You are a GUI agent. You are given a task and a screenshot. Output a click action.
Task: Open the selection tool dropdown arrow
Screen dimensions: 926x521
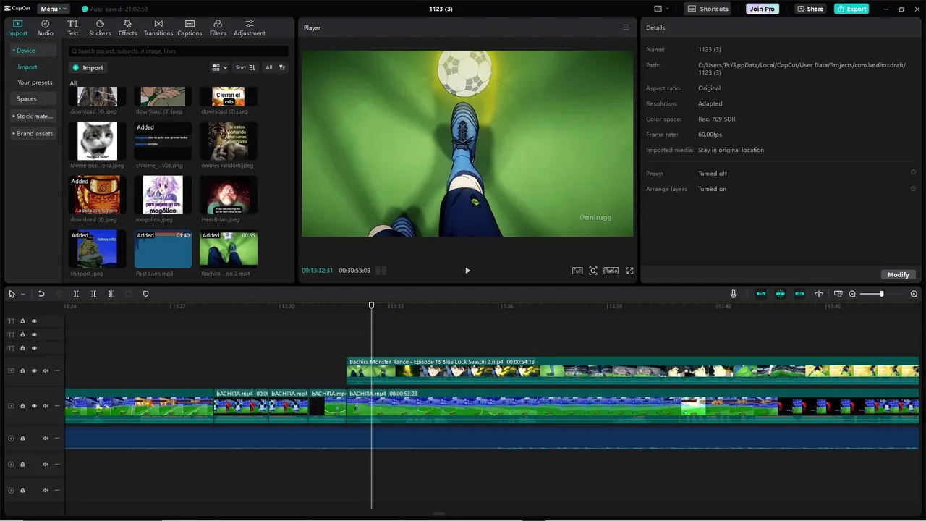(23, 294)
